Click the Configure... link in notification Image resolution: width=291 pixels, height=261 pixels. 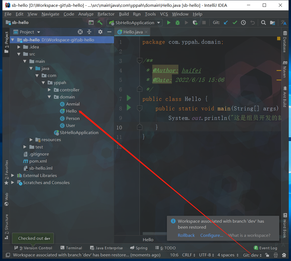point(212,235)
